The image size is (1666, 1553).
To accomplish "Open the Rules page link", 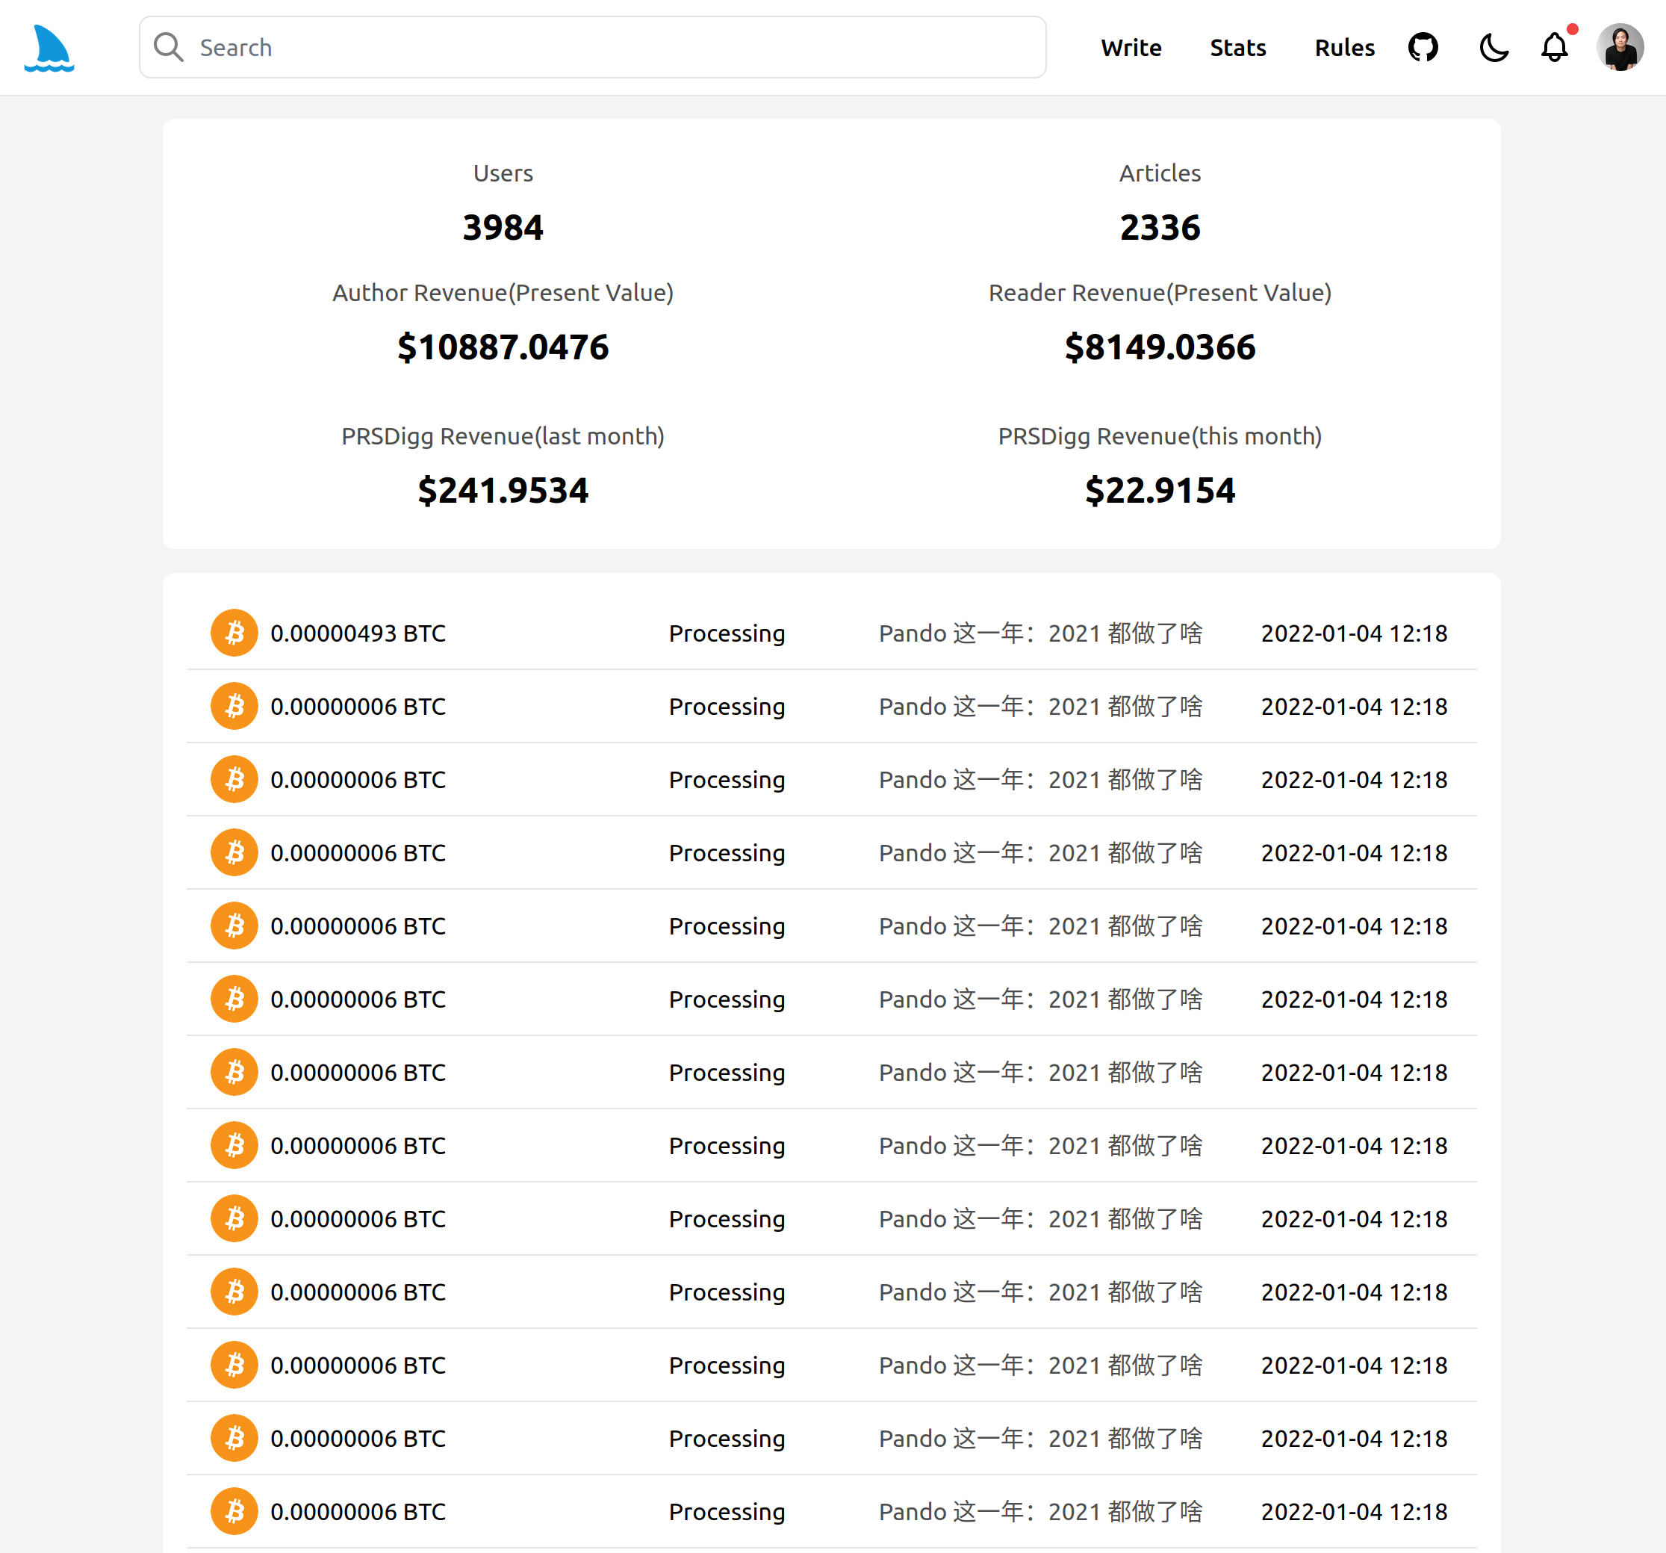I will pos(1343,48).
